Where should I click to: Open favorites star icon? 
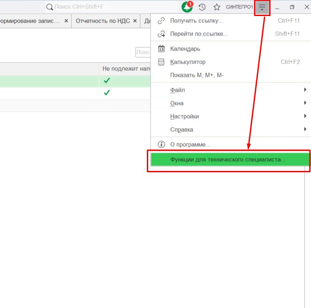217,7
